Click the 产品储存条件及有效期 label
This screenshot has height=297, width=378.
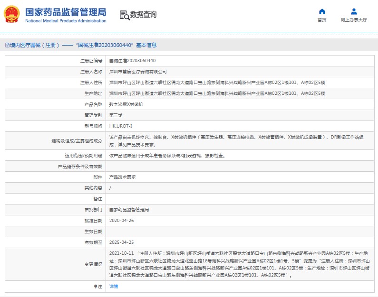[x=80, y=167]
